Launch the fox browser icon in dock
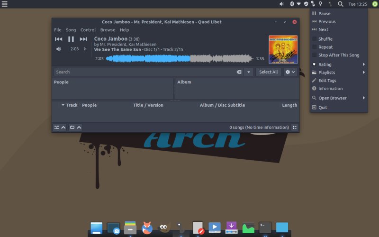379x237 pixels. [x=147, y=228]
